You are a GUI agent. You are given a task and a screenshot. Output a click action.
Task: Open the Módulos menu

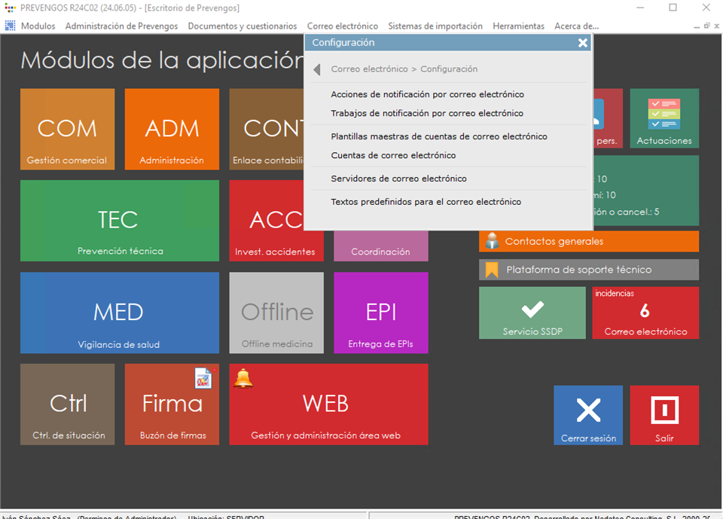38,26
